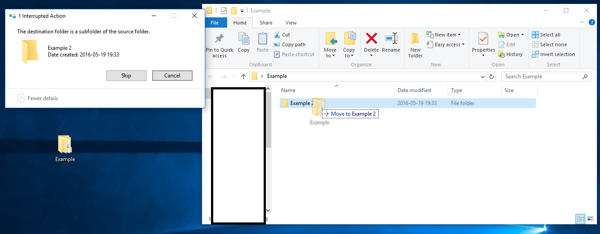Click Select none in ribbon
The width and height of the screenshot is (600, 234).
[550, 44]
